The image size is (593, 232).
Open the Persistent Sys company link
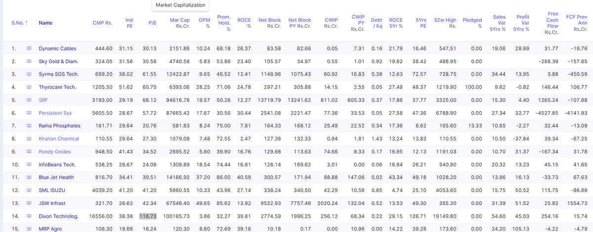point(55,113)
